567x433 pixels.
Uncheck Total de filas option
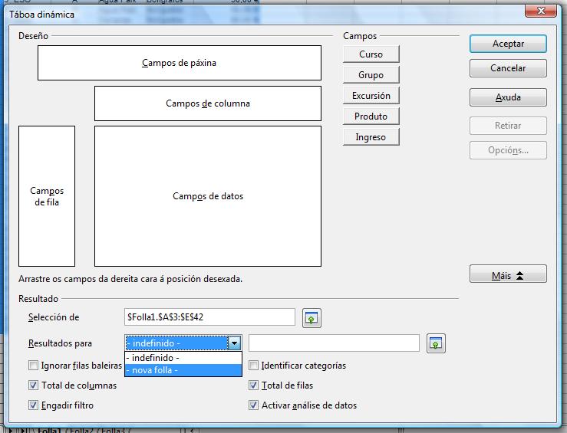(x=254, y=385)
